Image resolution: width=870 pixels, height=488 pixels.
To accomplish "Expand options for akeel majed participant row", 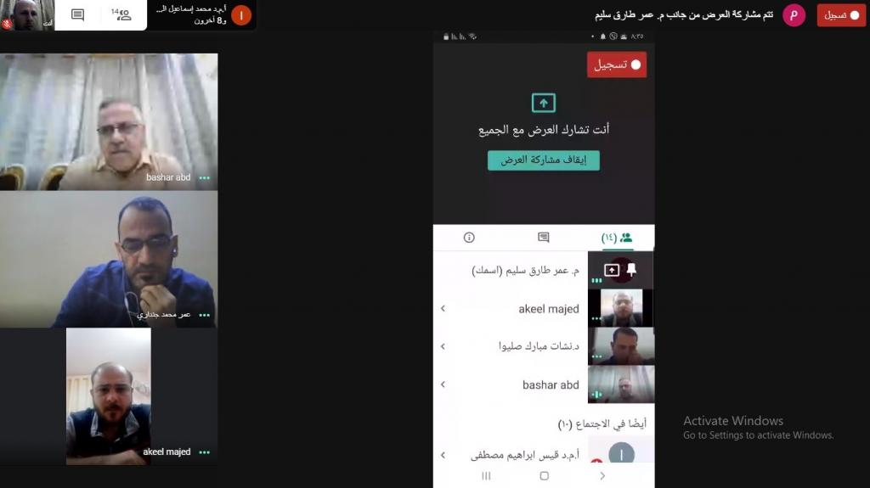I will [443, 308].
